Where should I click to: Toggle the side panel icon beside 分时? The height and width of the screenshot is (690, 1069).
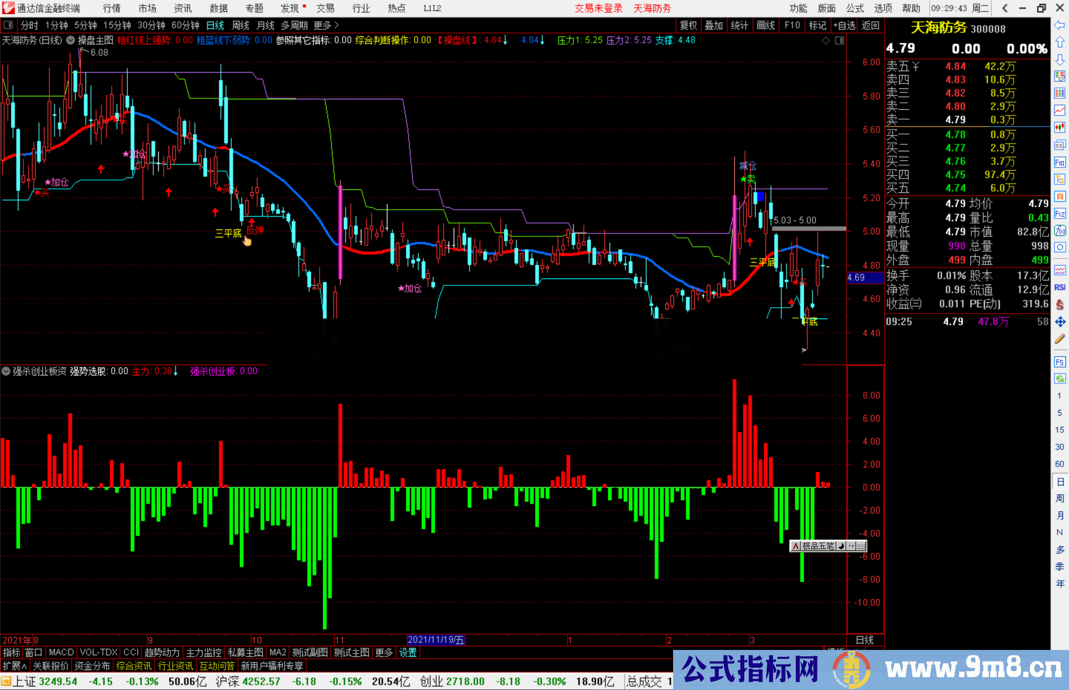click(x=8, y=25)
